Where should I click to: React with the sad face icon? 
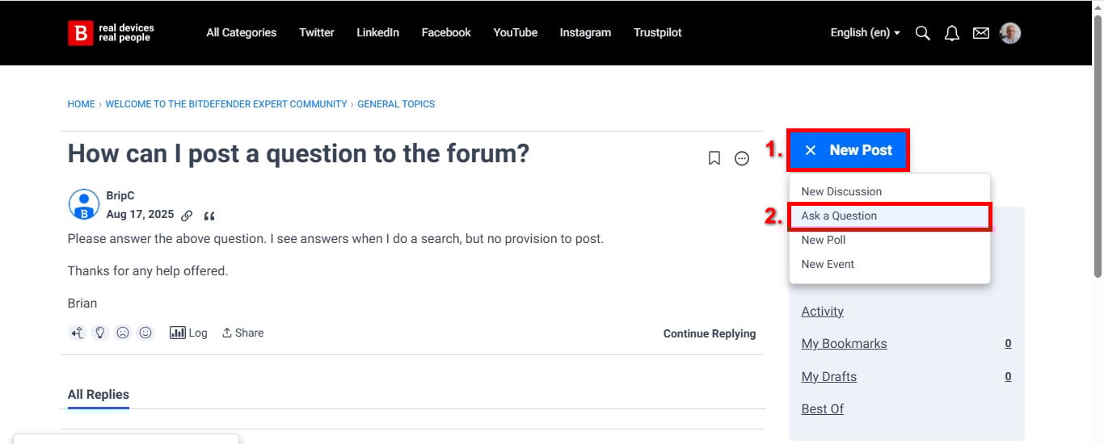click(123, 333)
